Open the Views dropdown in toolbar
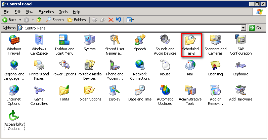The image size is (268, 140). coord(130,20)
